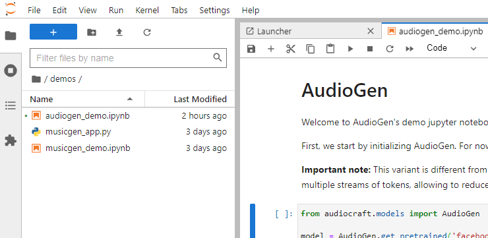The width and height of the screenshot is (488, 238).
Task: Click the blue New Launcher plus button
Action: 53,32
